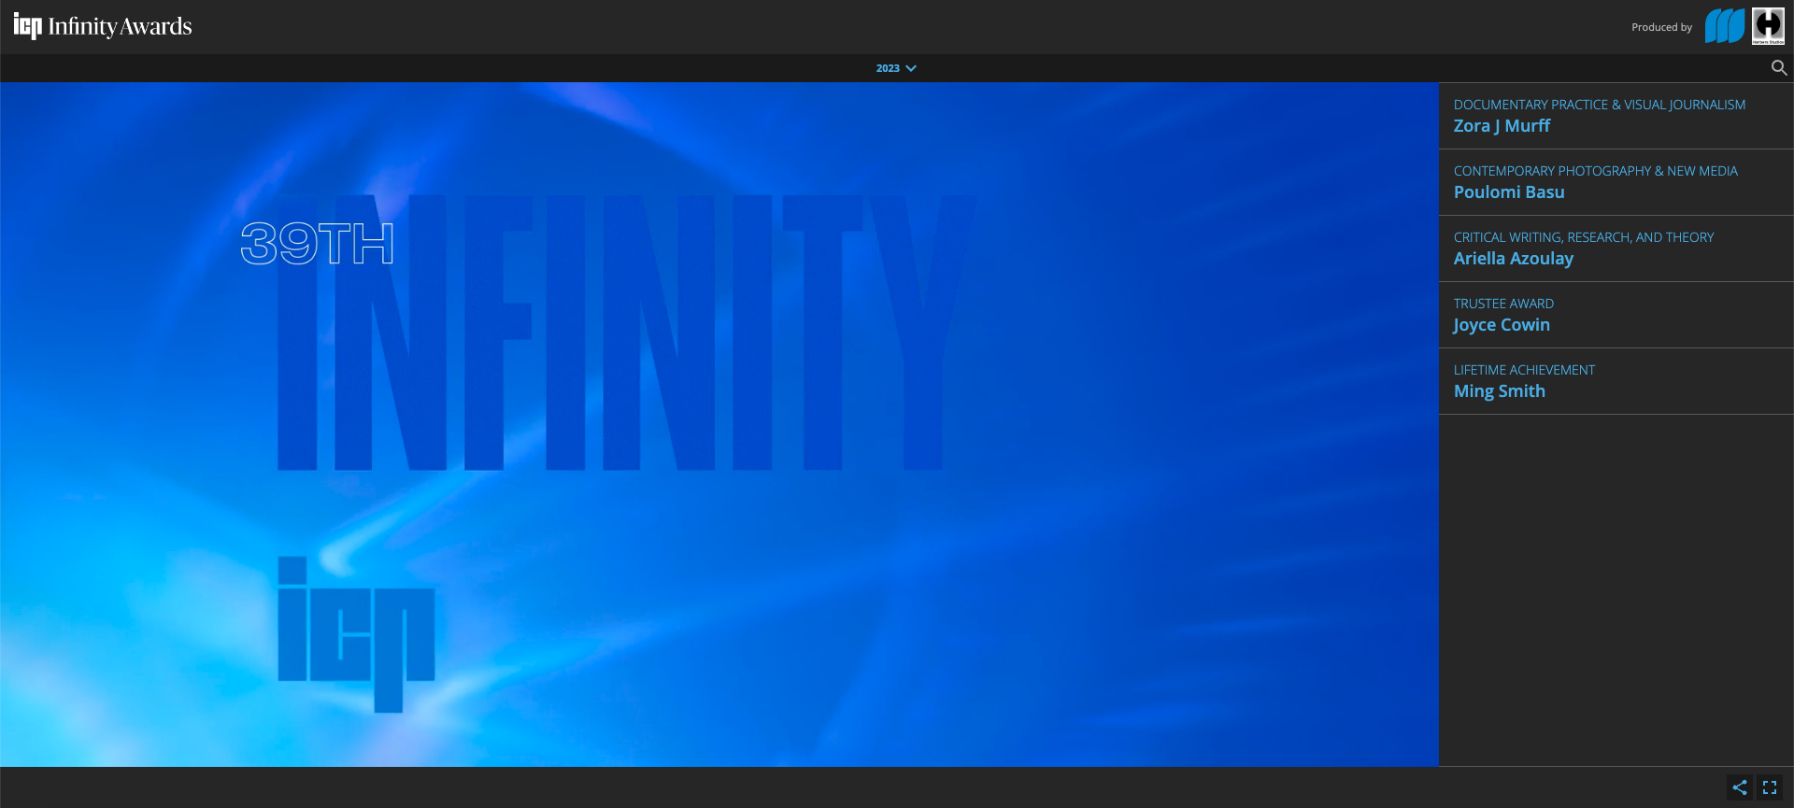
Task: Click the share icon at bottom right
Action: [x=1740, y=787]
